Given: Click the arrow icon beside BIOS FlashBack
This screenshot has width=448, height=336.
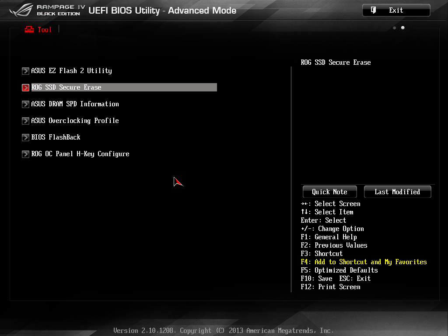Looking at the screenshot, I should [x=25, y=137].
